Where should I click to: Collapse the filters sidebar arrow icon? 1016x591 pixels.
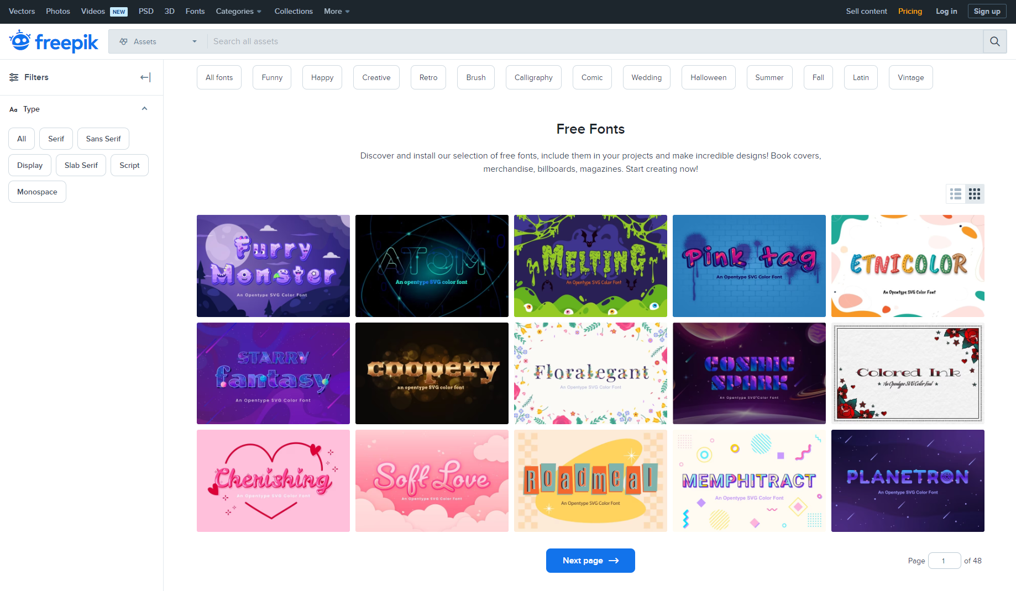coord(145,77)
